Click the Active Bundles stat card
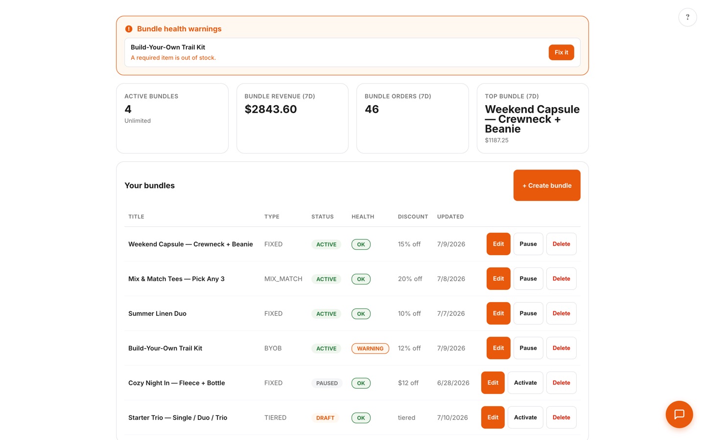 [x=172, y=118]
